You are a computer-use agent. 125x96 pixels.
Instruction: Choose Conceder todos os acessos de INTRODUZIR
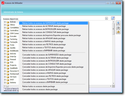pos(54,61)
